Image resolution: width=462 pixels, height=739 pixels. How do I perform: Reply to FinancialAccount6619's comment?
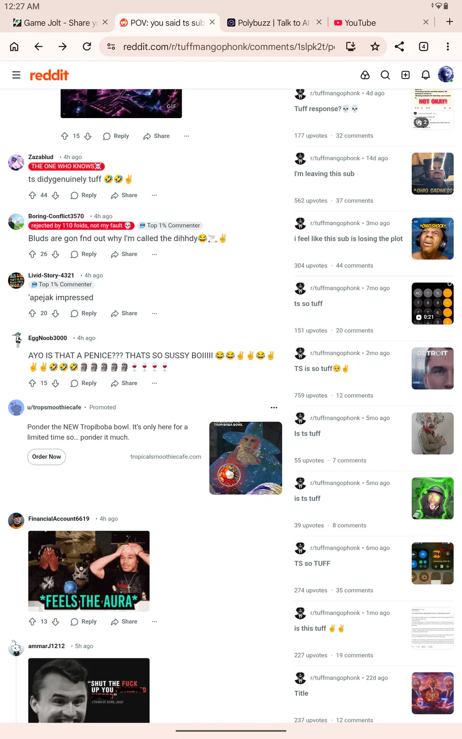tap(84, 621)
